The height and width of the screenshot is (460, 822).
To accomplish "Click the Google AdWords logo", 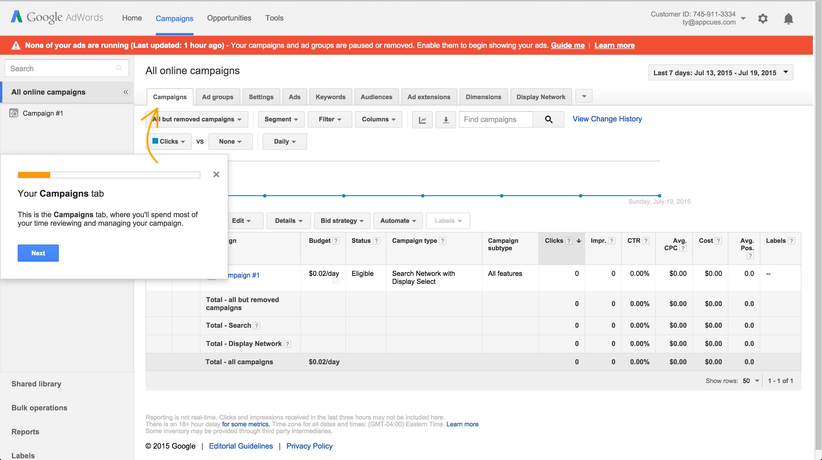I will pyautogui.click(x=57, y=17).
